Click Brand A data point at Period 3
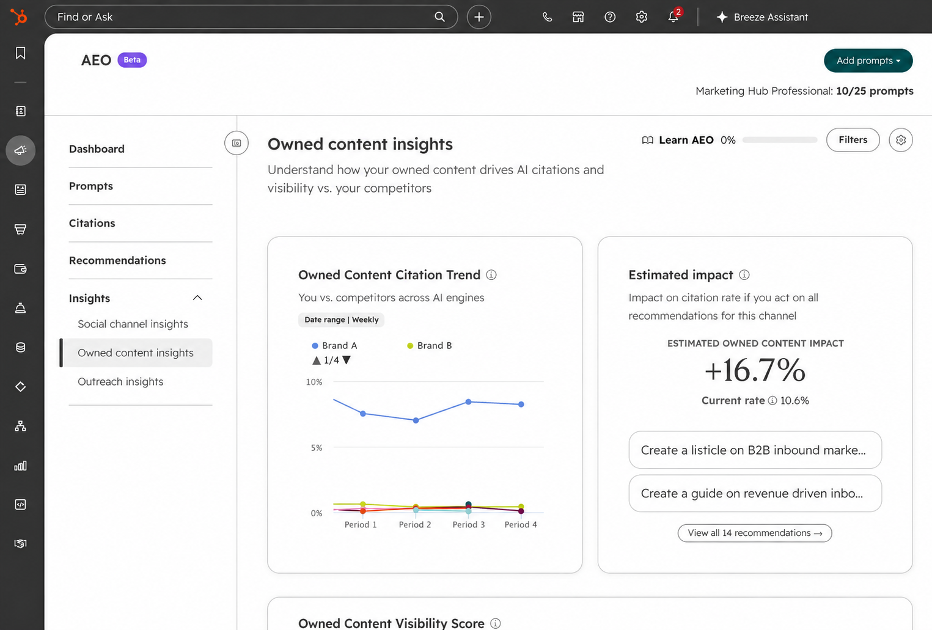 click(469, 402)
